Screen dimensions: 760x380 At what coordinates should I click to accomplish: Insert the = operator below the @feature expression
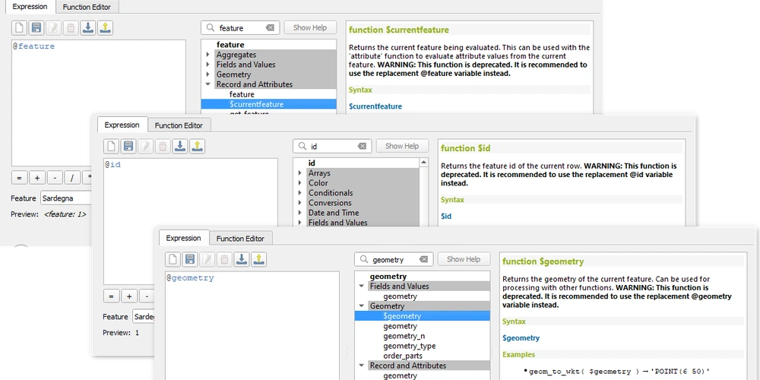pyautogui.click(x=20, y=178)
